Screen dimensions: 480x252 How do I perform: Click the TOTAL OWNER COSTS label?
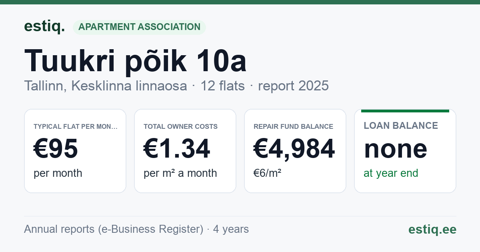[x=180, y=126]
